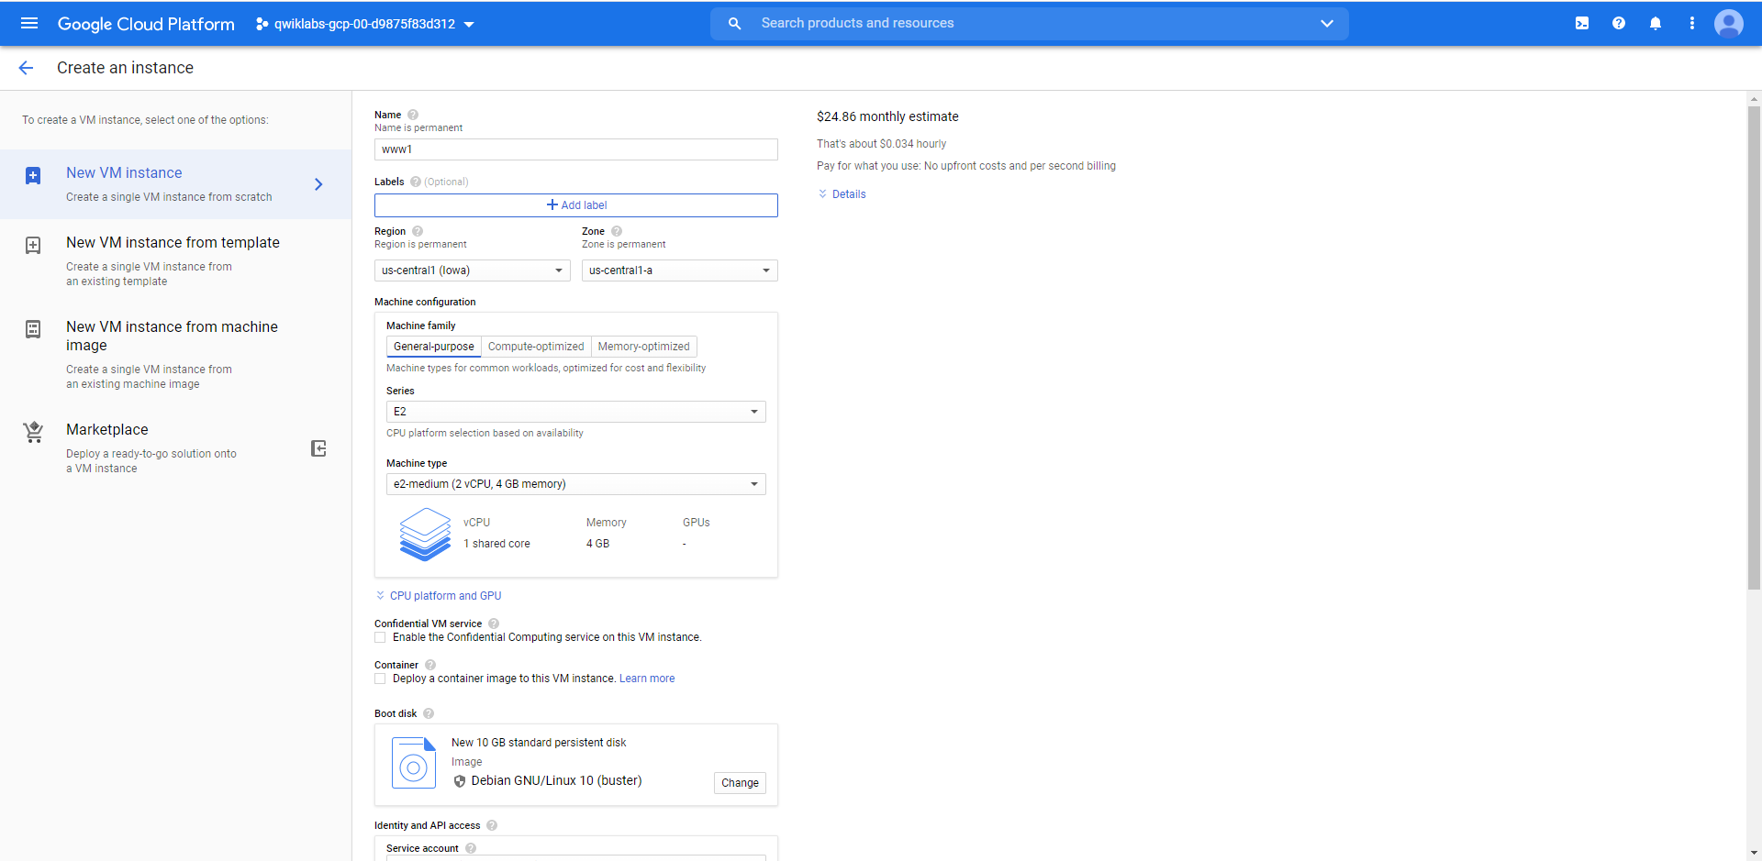Select the General-purpose machine family tab
The image size is (1762, 861).
point(434,347)
